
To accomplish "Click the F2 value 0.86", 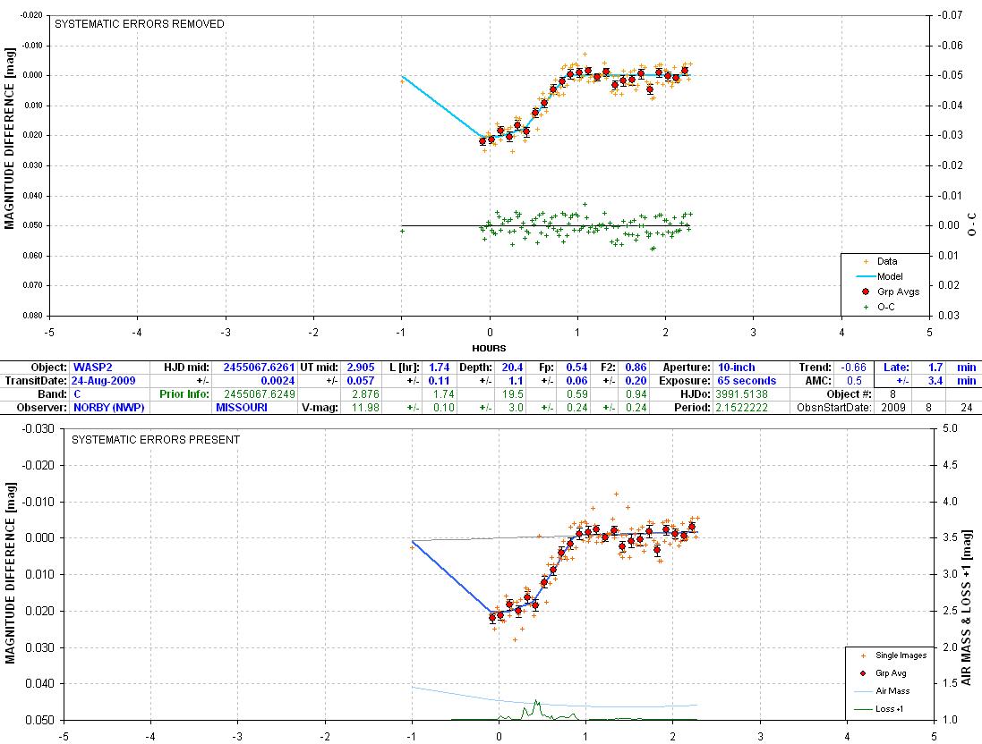I will pyautogui.click(x=636, y=368).
